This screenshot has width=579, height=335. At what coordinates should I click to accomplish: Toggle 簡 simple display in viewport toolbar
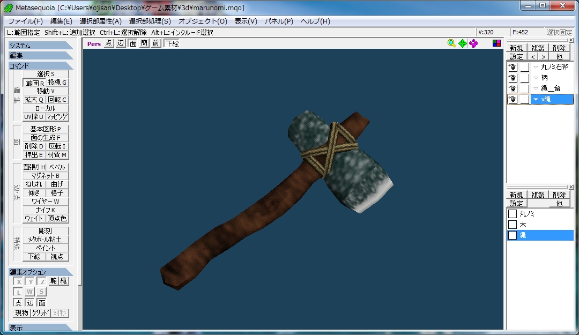(x=144, y=43)
